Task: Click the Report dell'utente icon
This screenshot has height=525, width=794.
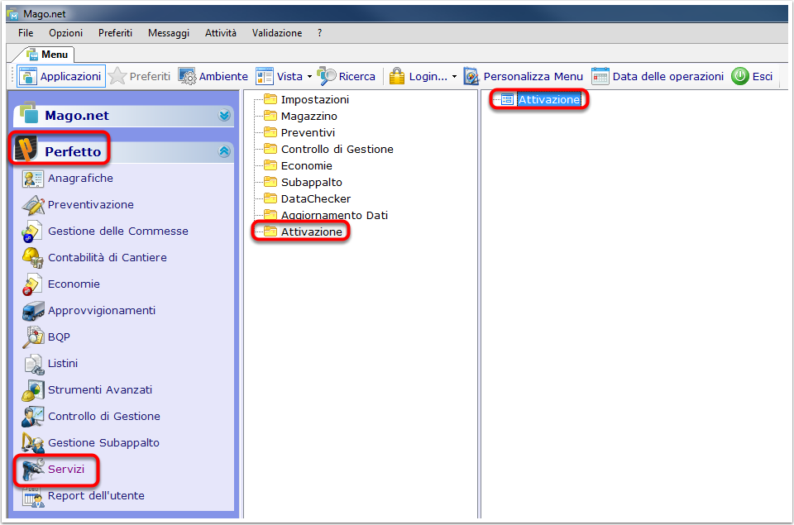Action: point(33,497)
